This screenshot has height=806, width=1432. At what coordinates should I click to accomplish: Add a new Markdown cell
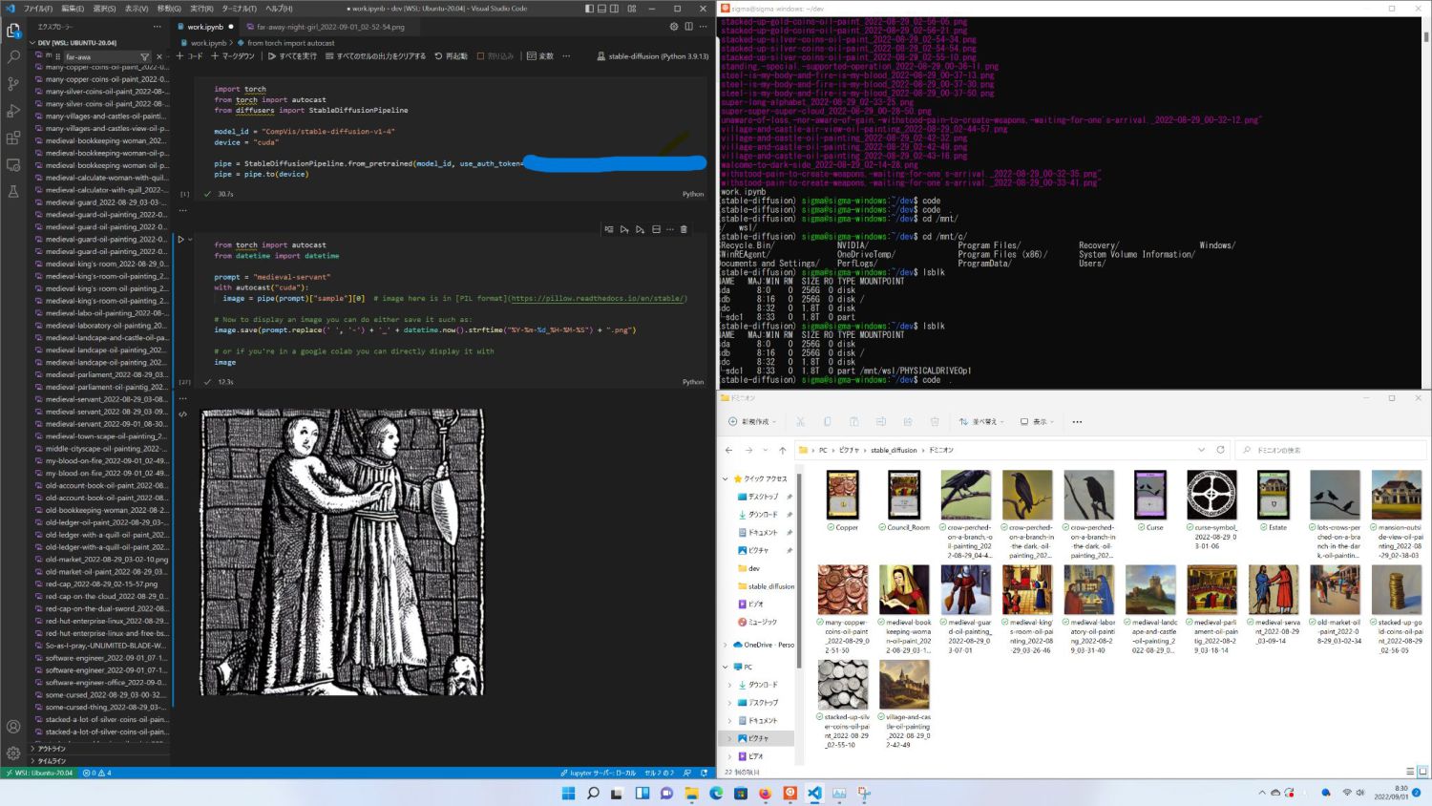pyautogui.click(x=233, y=56)
